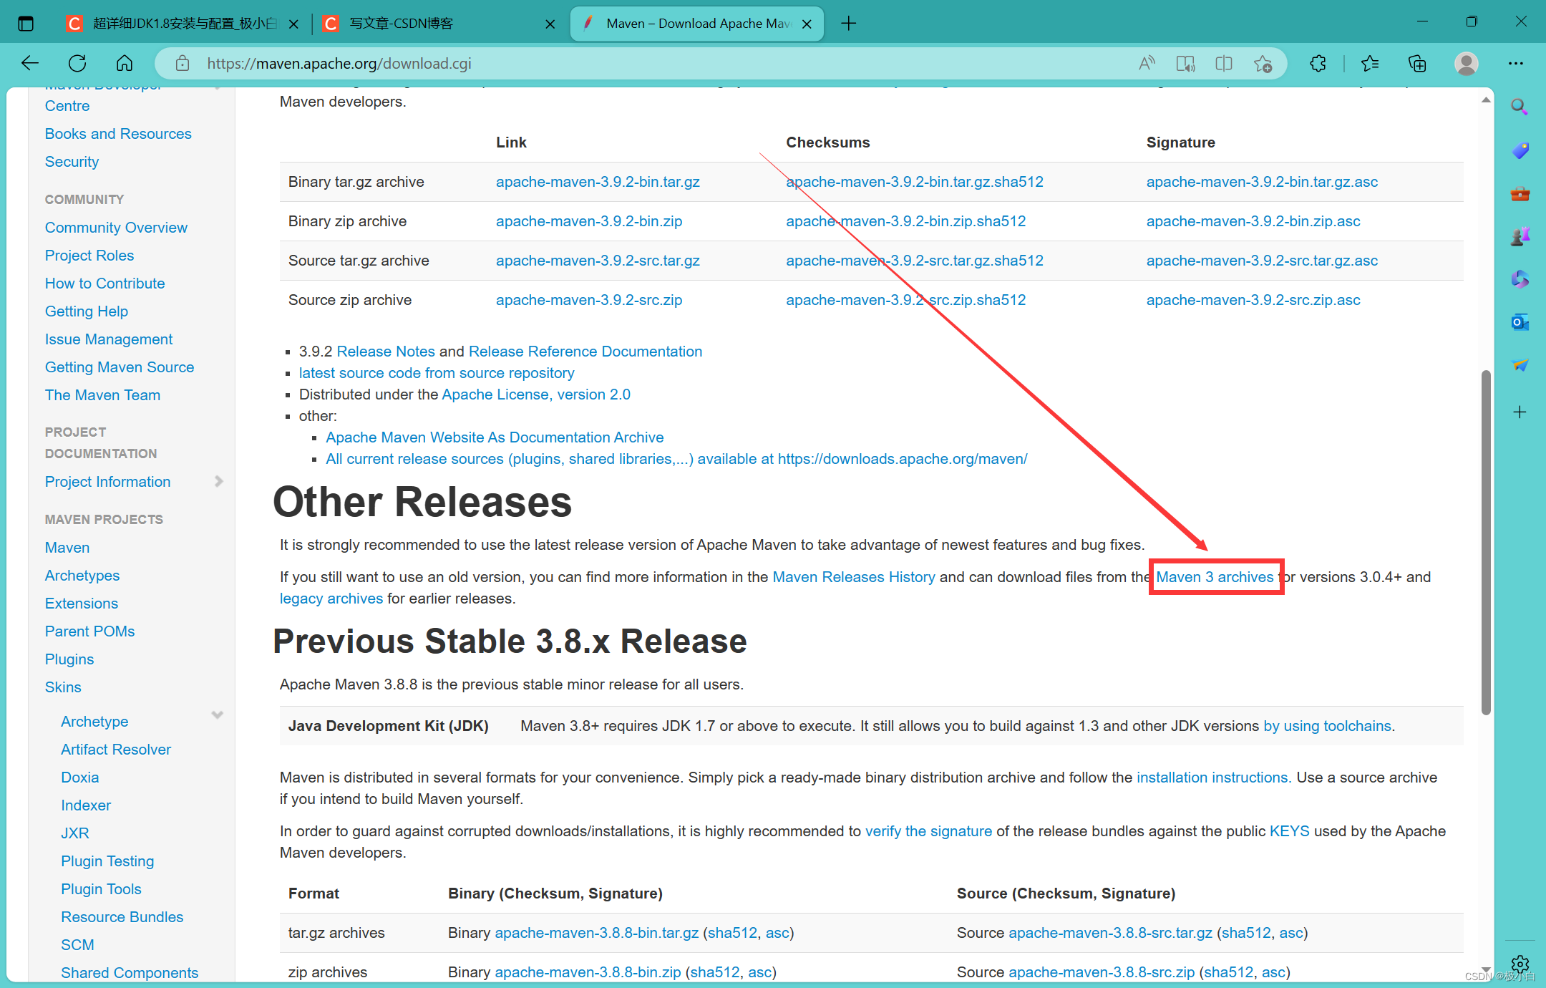Viewport: 1546px width, 988px height.
Task: Add a new sidebar app
Action: click(1520, 412)
